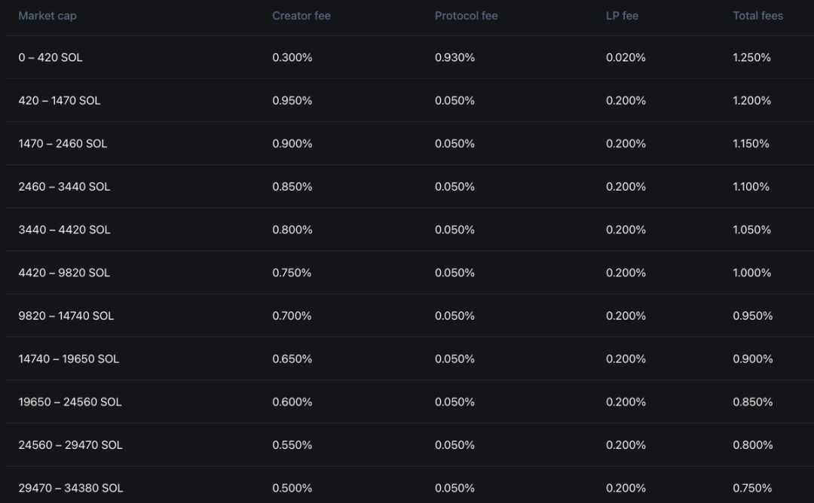Screen dimensions: 814x503
Task: Select the 29470 – 34380 SOL row
Action: coord(71,488)
